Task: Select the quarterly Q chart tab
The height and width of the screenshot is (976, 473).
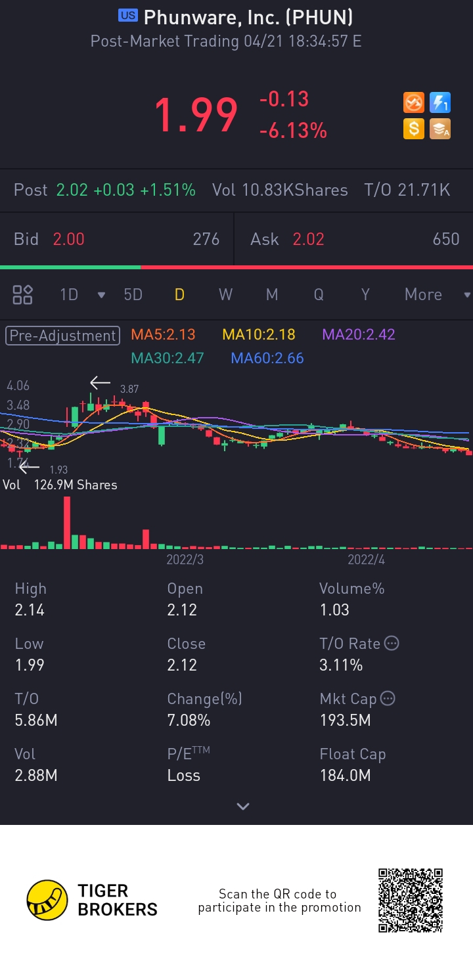Action: pyautogui.click(x=319, y=294)
